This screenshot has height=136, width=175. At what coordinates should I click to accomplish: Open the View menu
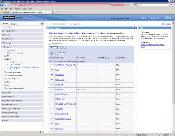tap(11, 9)
